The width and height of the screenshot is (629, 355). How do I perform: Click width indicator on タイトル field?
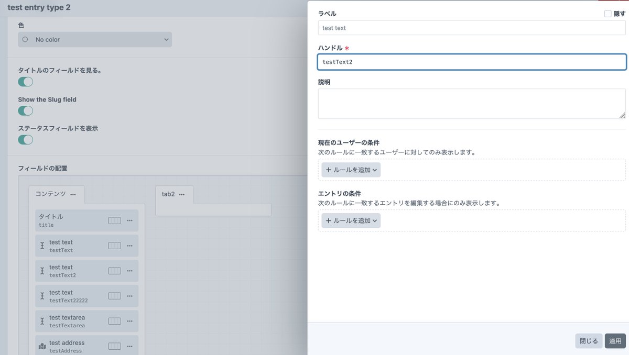(x=114, y=220)
